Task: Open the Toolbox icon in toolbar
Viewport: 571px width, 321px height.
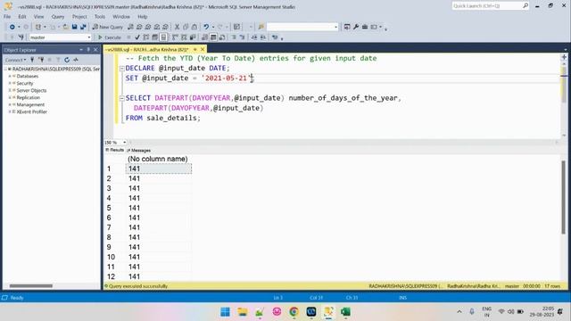Action: (x=365, y=27)
